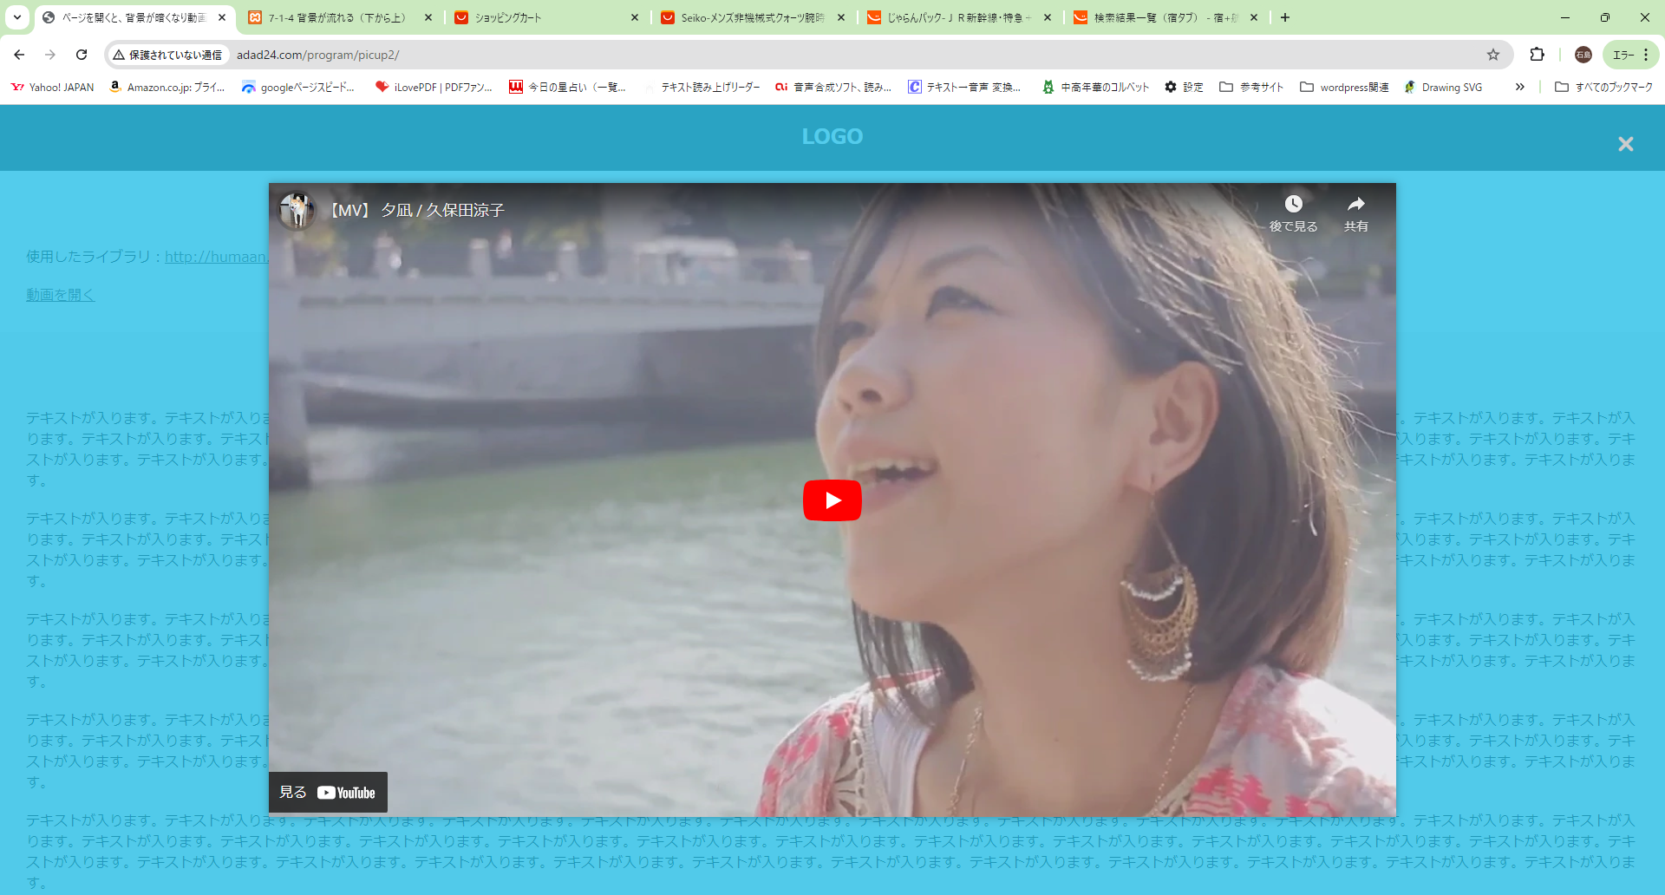Show more bookmarks with chevron

pyautogui.click(x=1519, y=87)
